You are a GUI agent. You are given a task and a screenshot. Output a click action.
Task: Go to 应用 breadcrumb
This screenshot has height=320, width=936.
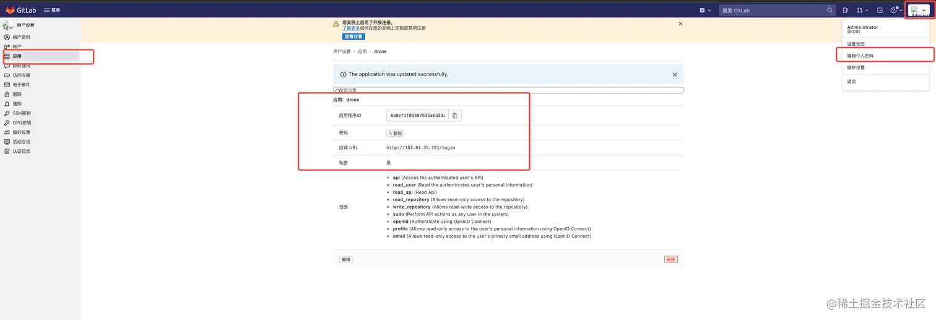[x=362, y=51]
